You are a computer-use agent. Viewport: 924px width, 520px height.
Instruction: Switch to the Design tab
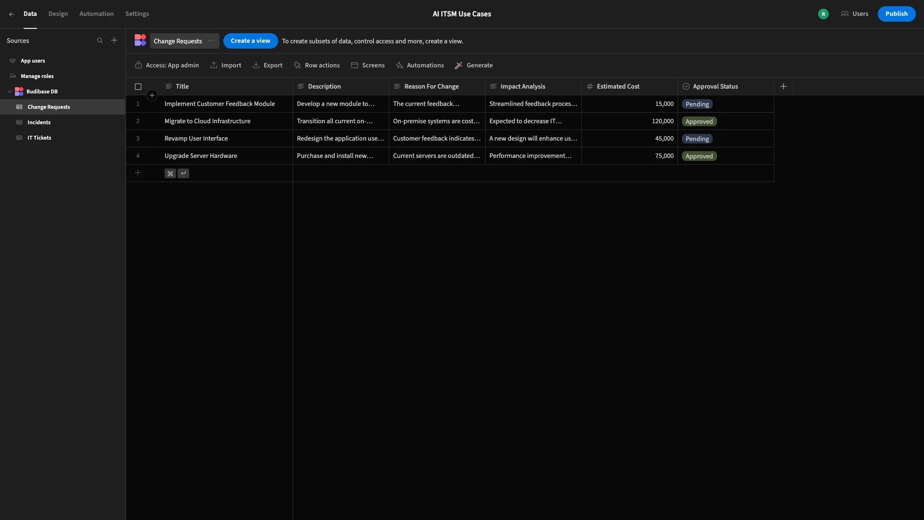tap(58, 14)
